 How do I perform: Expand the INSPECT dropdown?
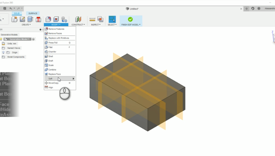[96, 25]
